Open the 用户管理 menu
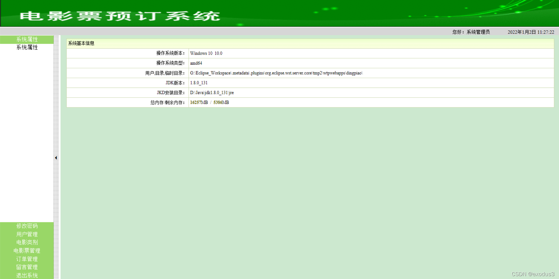559x279 pixels. [27, 234]
